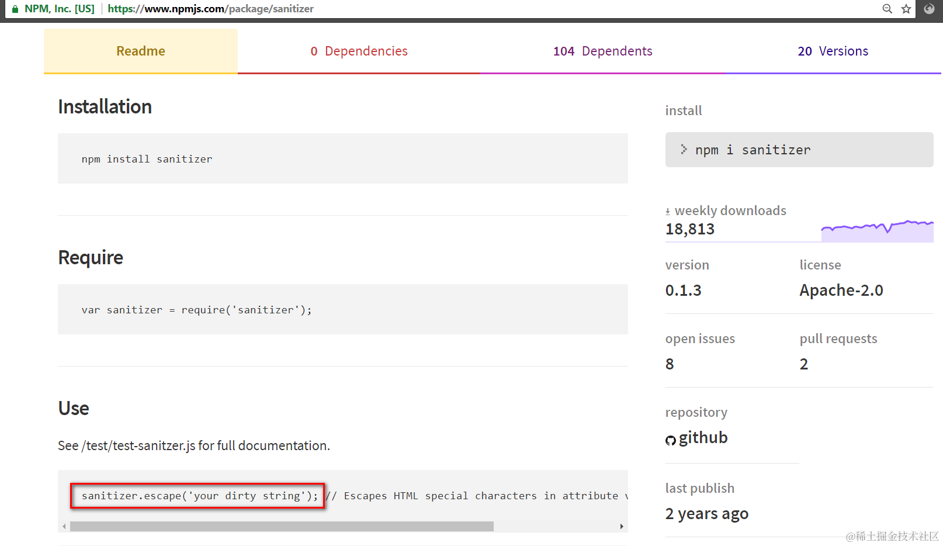Click the Apache-2.0 license value
The height and width of the screenshot is (546, 943).
[x=841, y=291]
